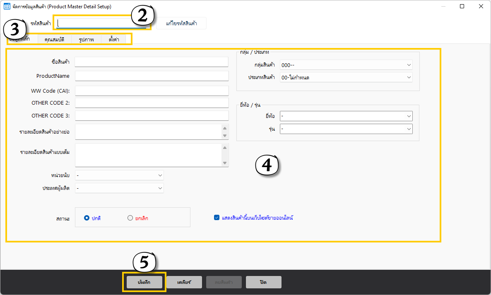The height and width of the screenshot is (295, 491).
Task: Close the form with the ปิด button
Action: (263, 282)
